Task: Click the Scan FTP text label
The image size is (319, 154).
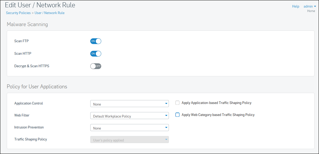Action: 22,41
